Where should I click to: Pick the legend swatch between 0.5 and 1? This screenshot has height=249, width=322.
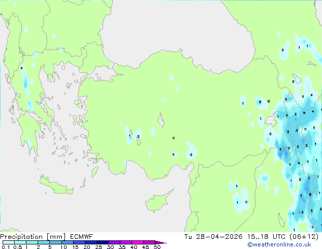point(20,242)
